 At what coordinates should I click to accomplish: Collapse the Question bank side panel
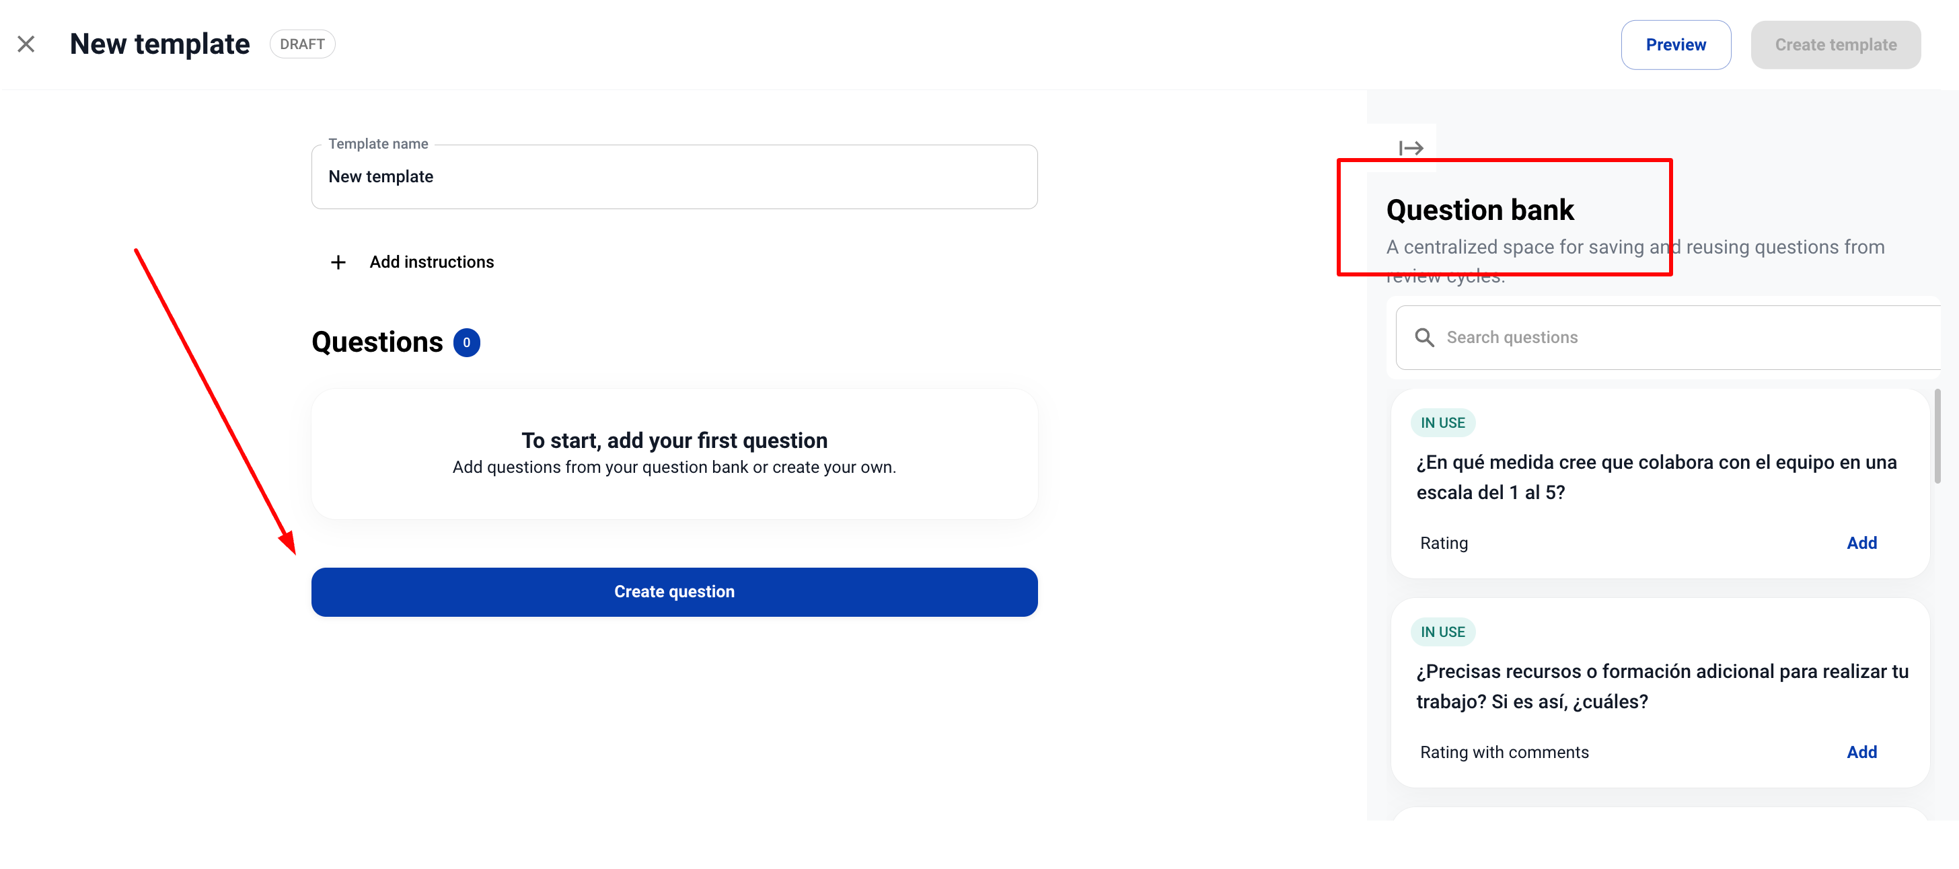point(1411,148)
